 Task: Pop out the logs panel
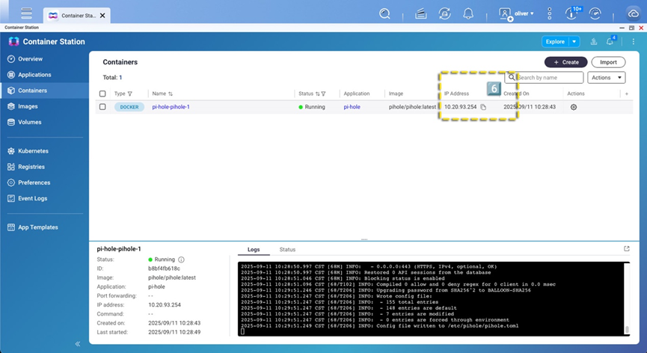tap(626, 249)
